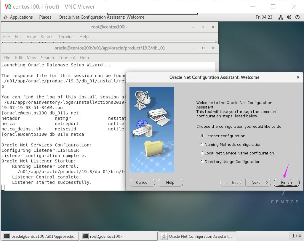304x241 pixels.
Task: Click the VNC Viewer logo icon
Action: (x=8, y=7)
